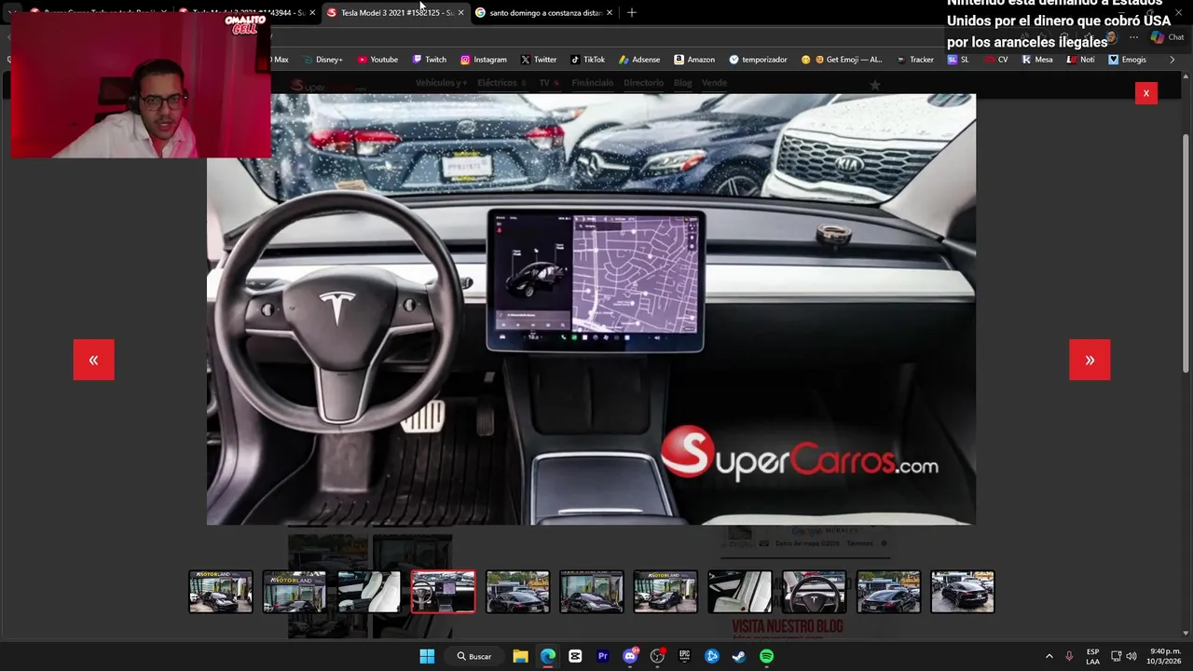Select the highlighted dashboard thumbnail

[x=443, y=592]
